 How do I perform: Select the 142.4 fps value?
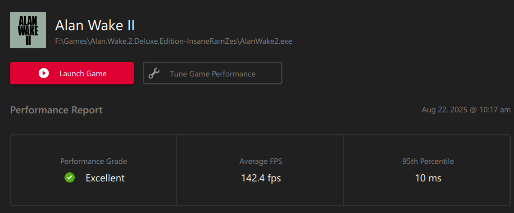(x=261, y=178)
